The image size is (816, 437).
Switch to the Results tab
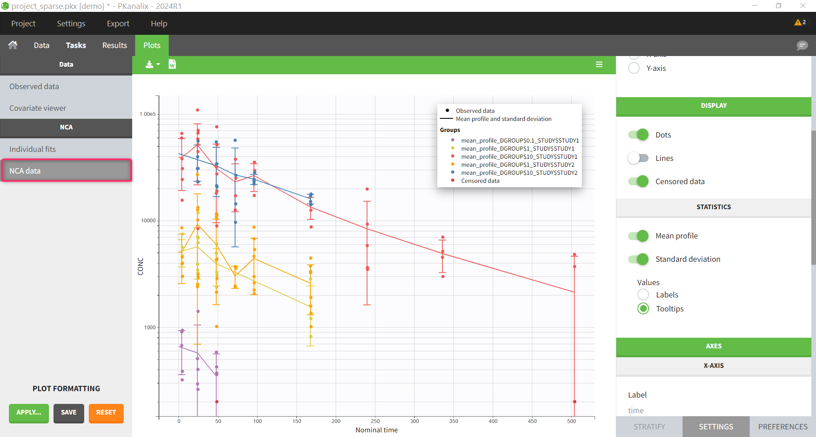coord(114,45)
